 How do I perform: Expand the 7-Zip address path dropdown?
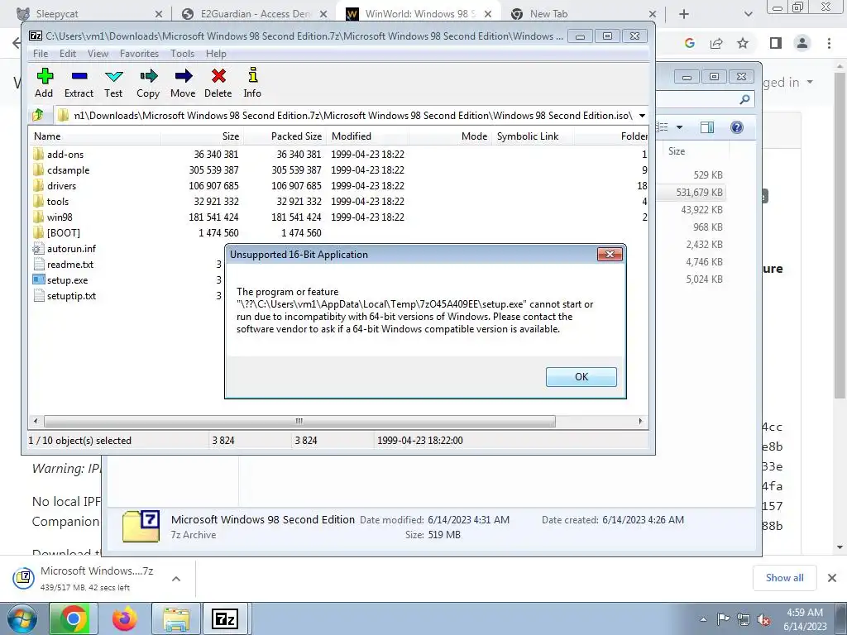coord(642,116)
